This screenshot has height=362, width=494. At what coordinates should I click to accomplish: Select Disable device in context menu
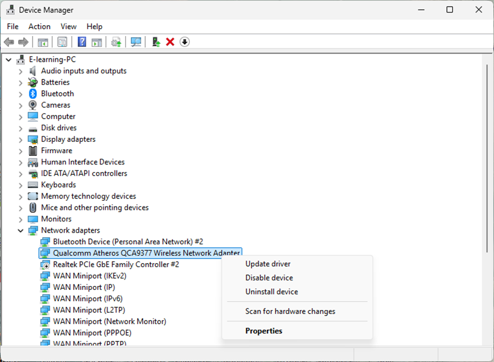click(269, 278)
